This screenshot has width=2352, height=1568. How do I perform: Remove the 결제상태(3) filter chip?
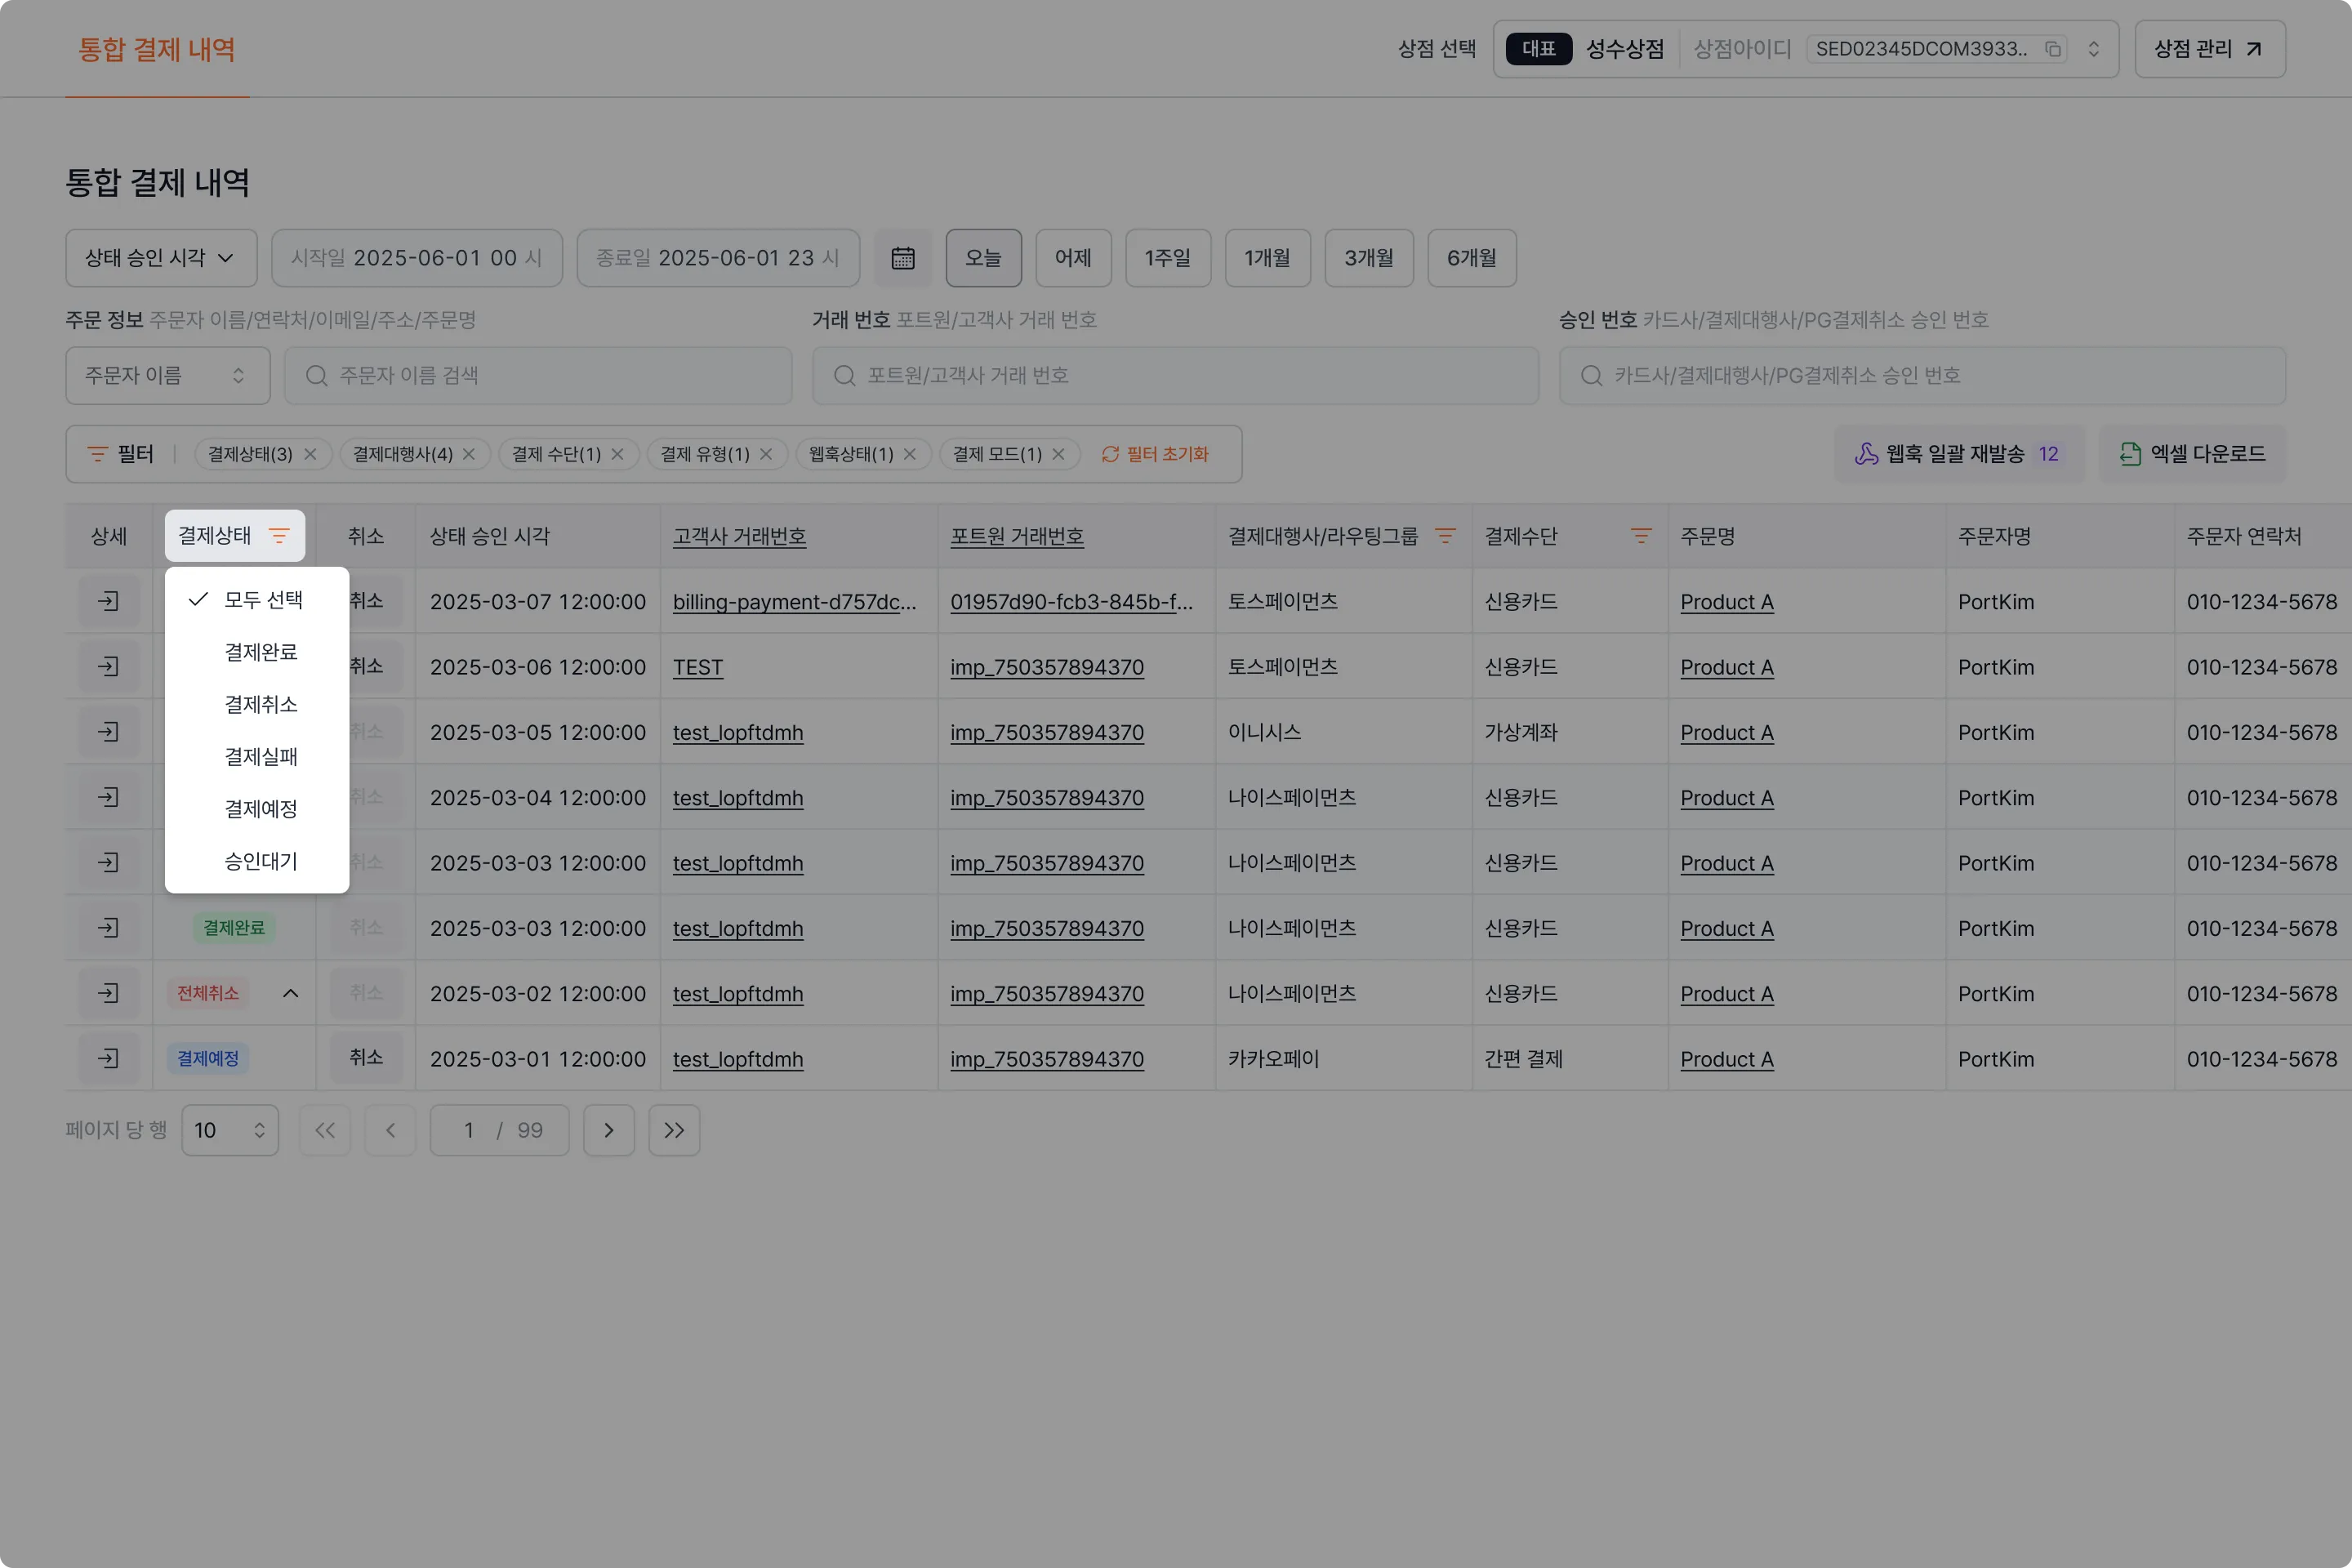pos(310,454)
